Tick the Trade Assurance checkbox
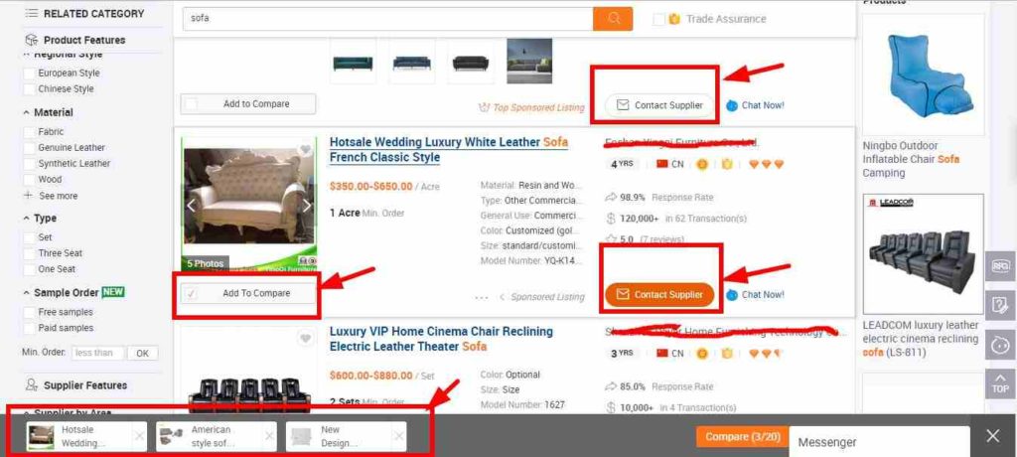The height and width of the screenshot is (457, 1017). click(659, 19)
